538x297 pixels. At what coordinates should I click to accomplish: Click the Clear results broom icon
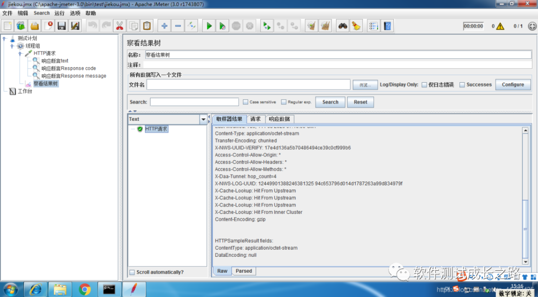point(311,26)
